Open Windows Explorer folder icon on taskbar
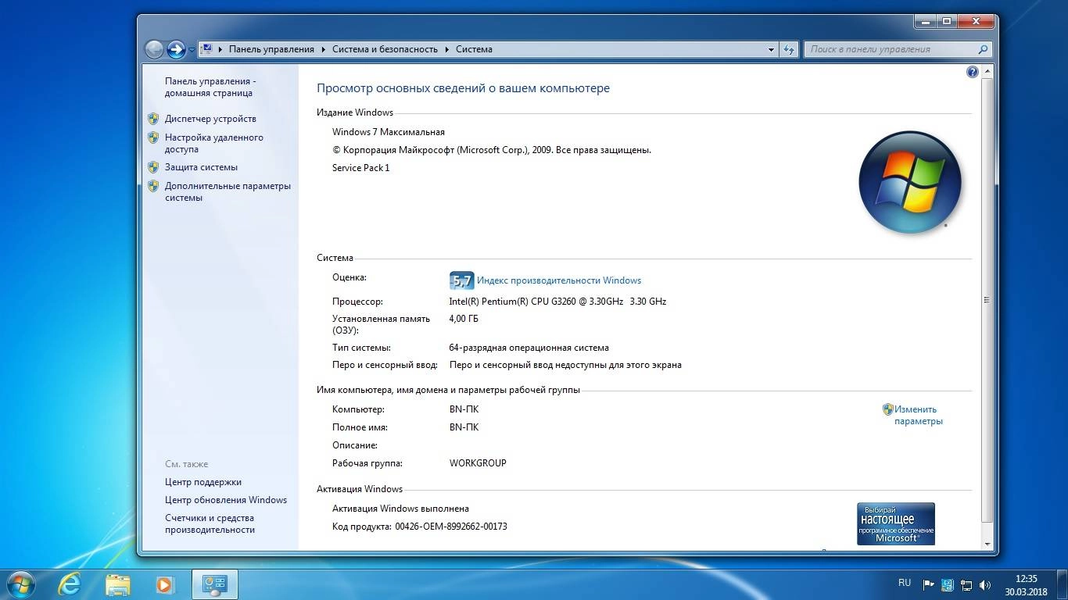 [118, 584]
